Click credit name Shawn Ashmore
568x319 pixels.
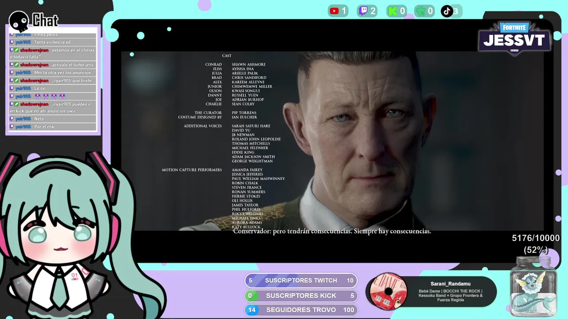pos(248,65)
